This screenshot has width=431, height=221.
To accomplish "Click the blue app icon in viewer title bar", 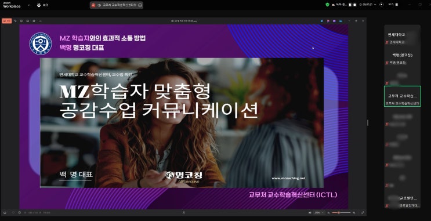I will point(321,21).
